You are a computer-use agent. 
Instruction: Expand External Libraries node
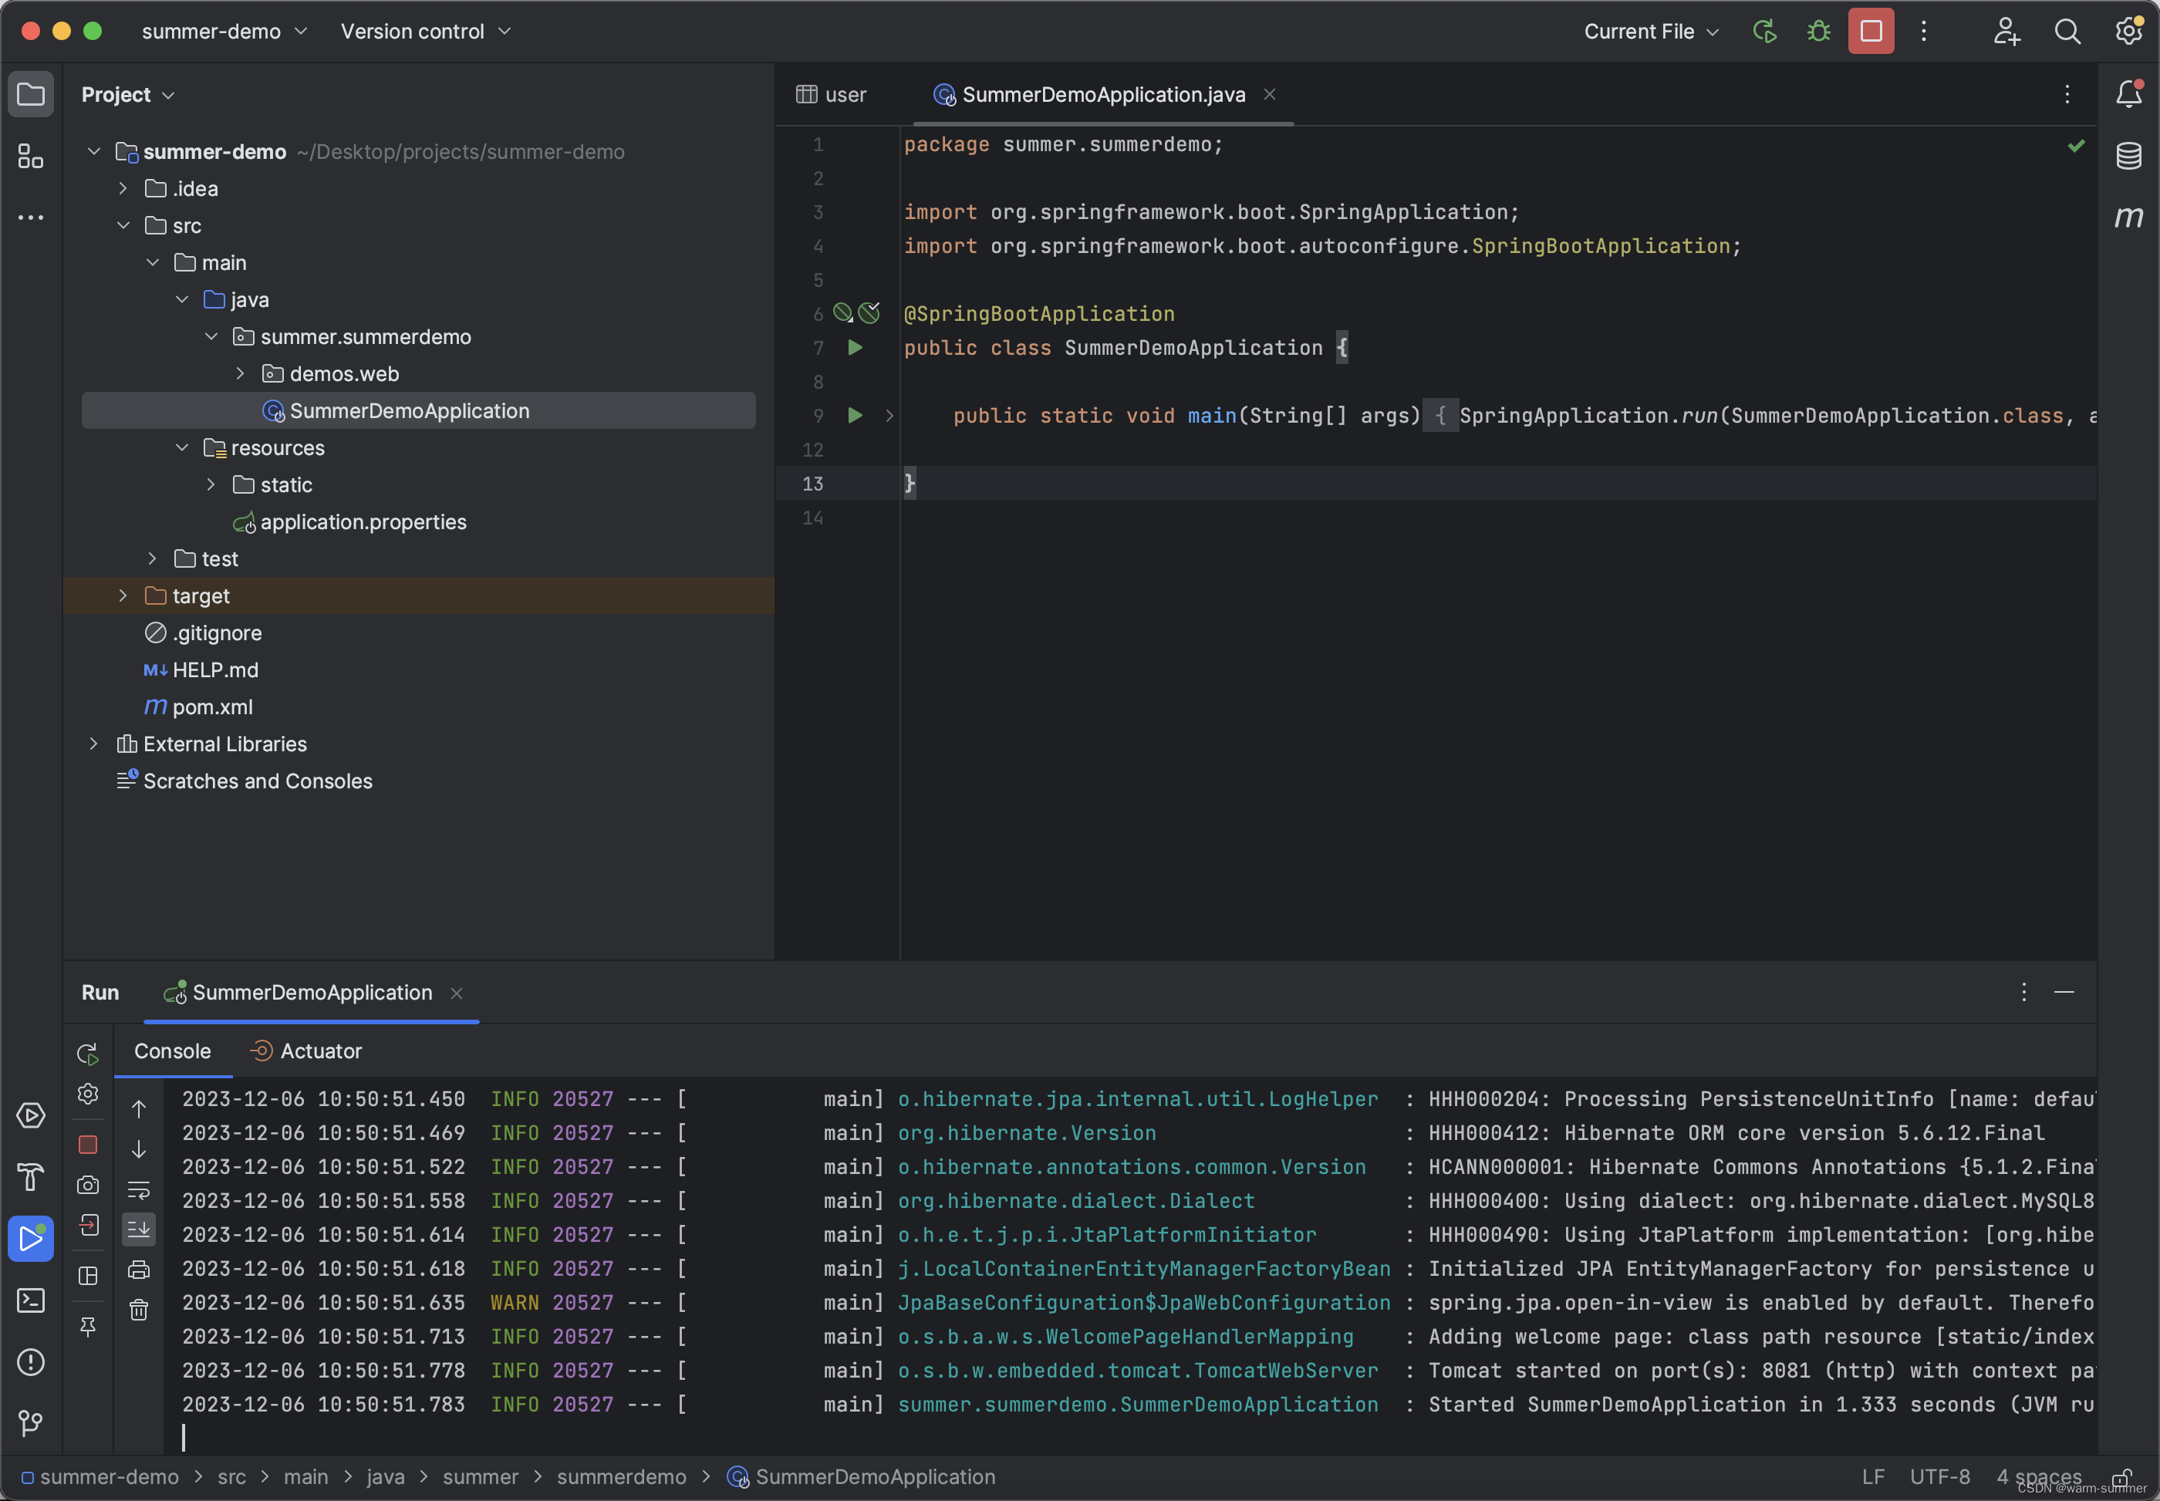point(93,744)
